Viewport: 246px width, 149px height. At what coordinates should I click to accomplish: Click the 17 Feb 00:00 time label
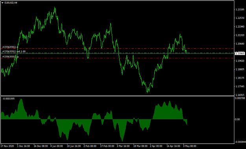pos(107,146)
